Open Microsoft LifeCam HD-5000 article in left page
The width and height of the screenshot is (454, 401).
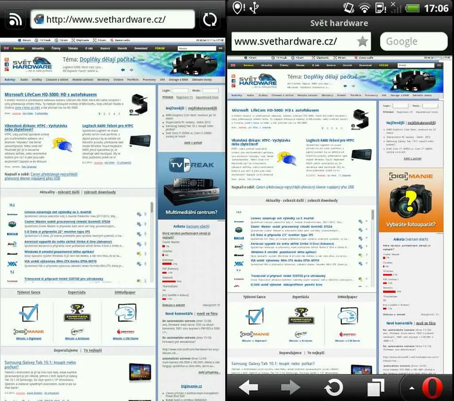pos(51,95)
